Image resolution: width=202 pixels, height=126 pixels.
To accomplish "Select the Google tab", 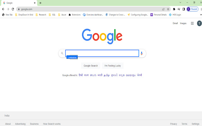I will [x=19, y=3].
